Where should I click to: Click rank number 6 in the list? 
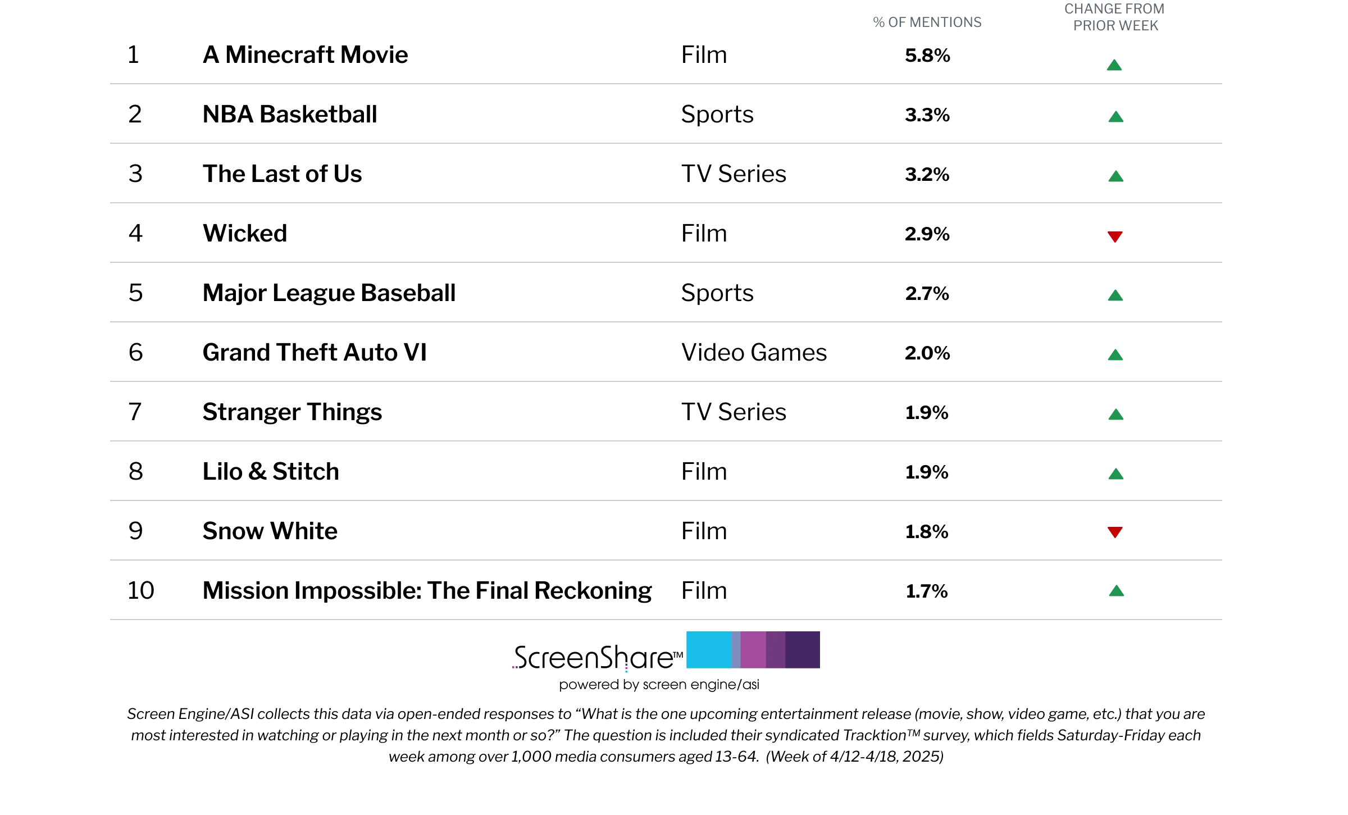(x=135, y=352)
